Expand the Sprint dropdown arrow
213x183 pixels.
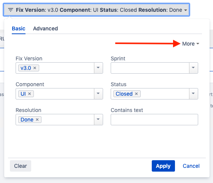[x=193, y=68]
